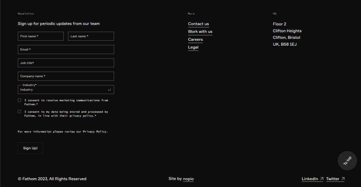
Task: Click the round To top button
Action: tap(347, 161)
